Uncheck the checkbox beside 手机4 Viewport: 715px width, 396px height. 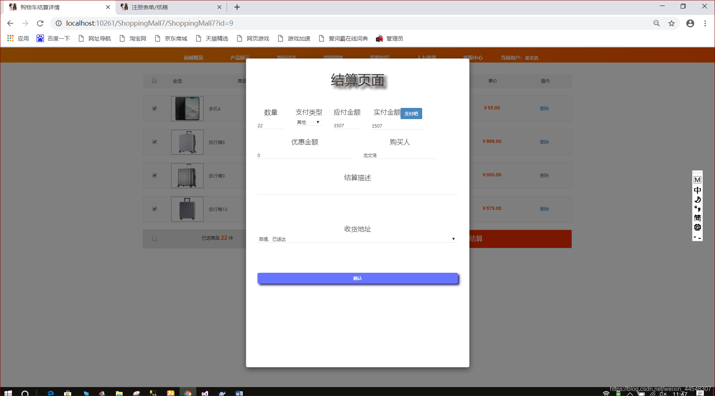(x=154, y=108)
